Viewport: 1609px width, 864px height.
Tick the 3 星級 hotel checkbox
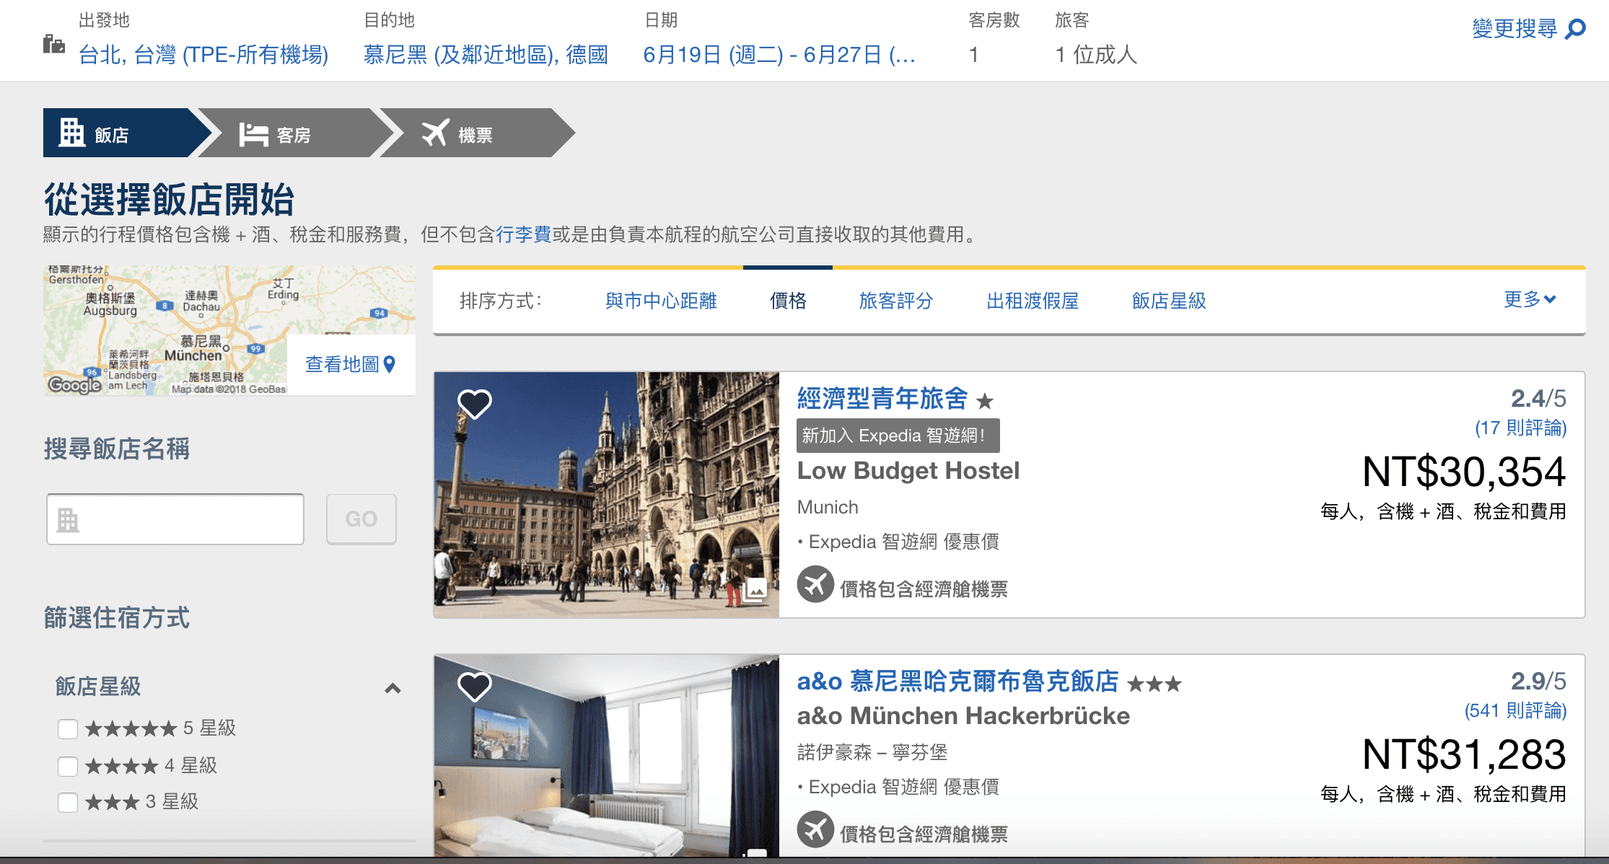68,802
